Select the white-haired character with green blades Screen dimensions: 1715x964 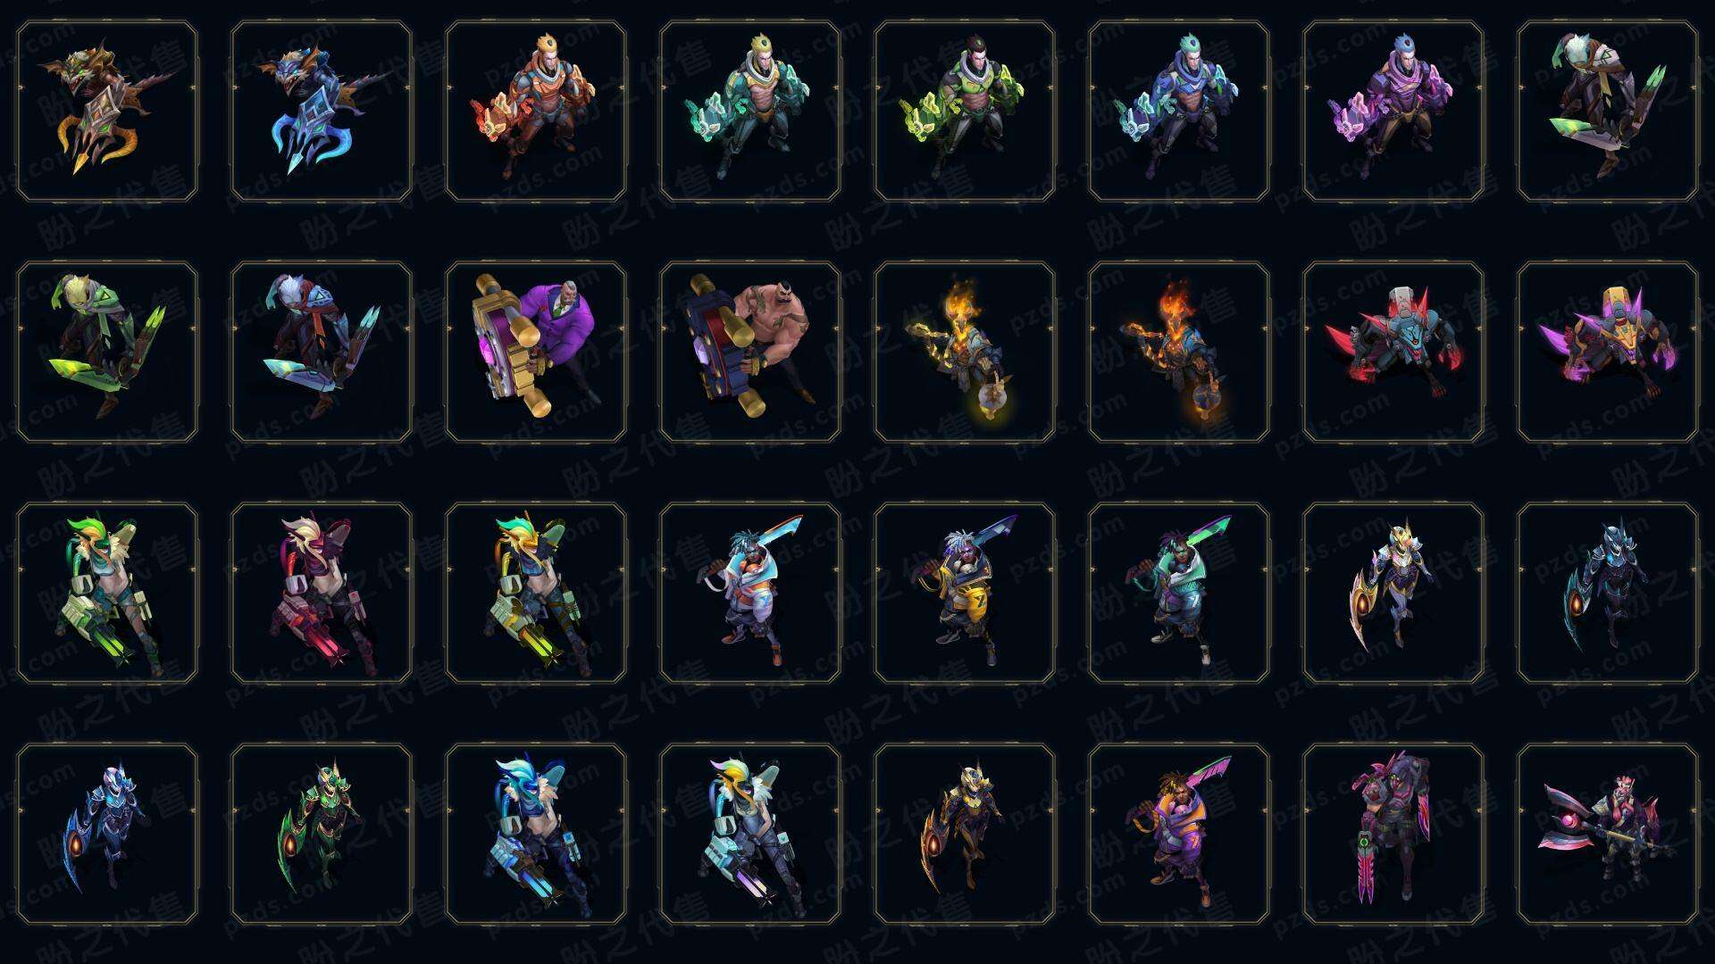click(1608, 111)
